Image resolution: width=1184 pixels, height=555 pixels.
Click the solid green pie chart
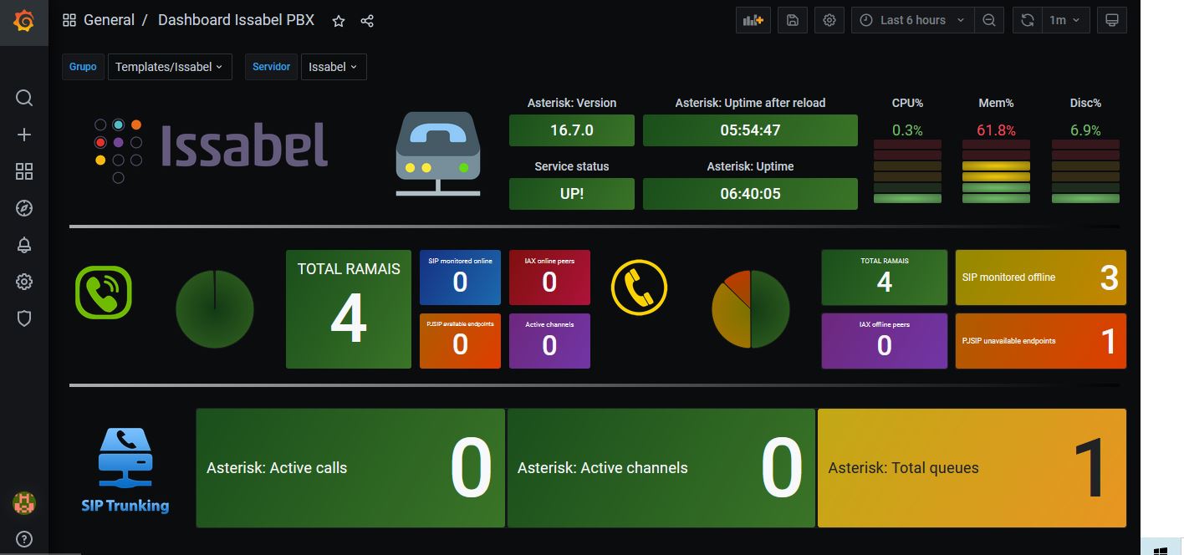[x=215, y=309]
